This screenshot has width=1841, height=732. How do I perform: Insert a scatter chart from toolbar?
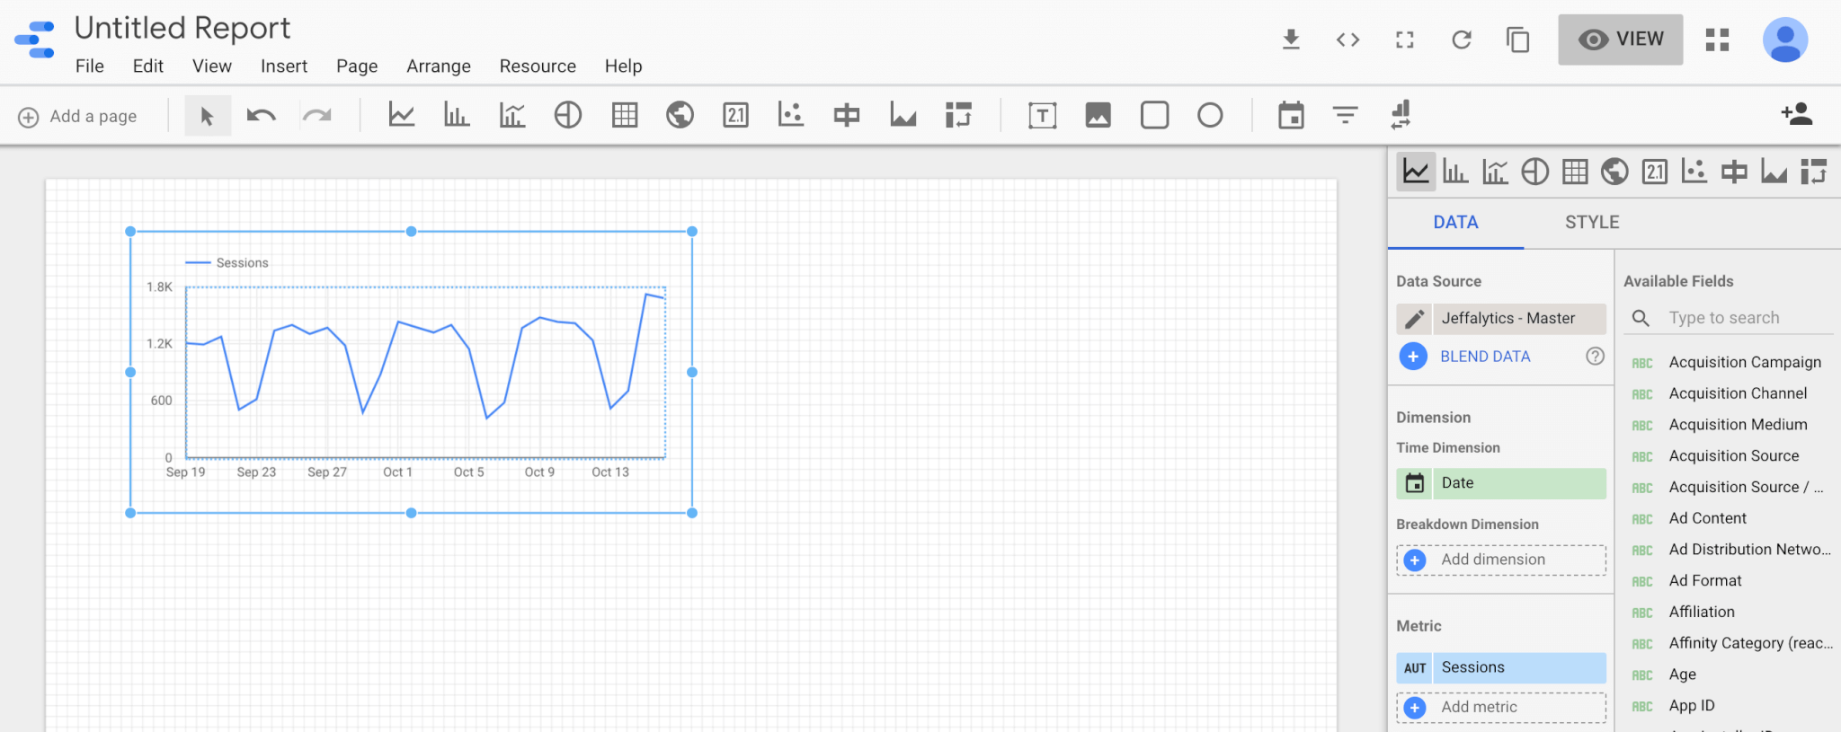point(791,115)
